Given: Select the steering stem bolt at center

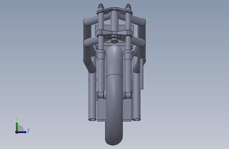Looking at the screenshot, I should [114, 39].
